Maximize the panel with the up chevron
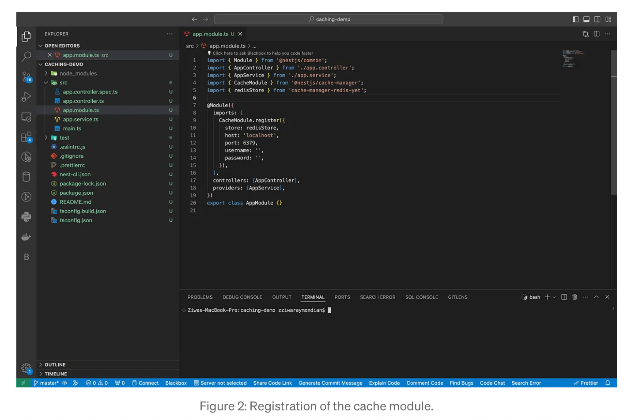This screenshot has width=635, height=417. (x=596, y=297)
